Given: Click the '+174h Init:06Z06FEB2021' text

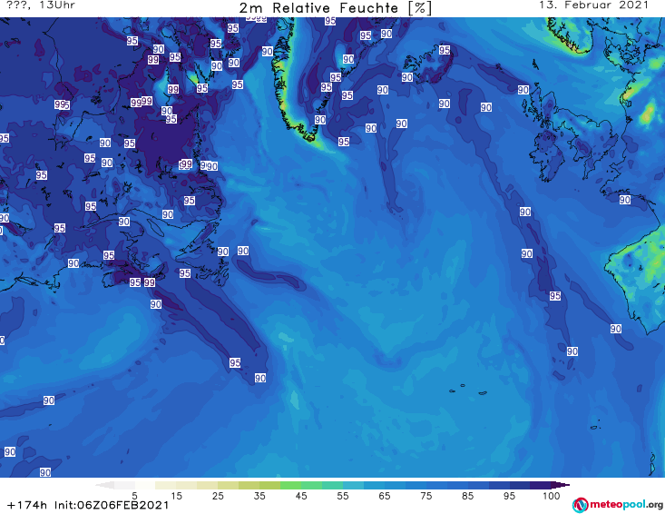Looking at the screenshot, I should 88,506.
